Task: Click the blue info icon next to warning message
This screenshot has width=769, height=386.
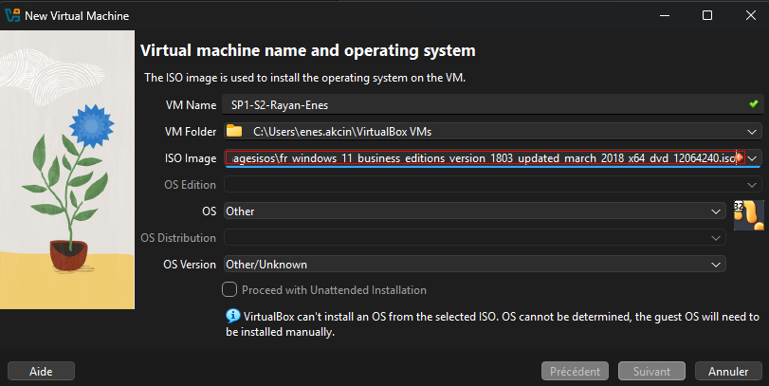Action: [231, 315]
